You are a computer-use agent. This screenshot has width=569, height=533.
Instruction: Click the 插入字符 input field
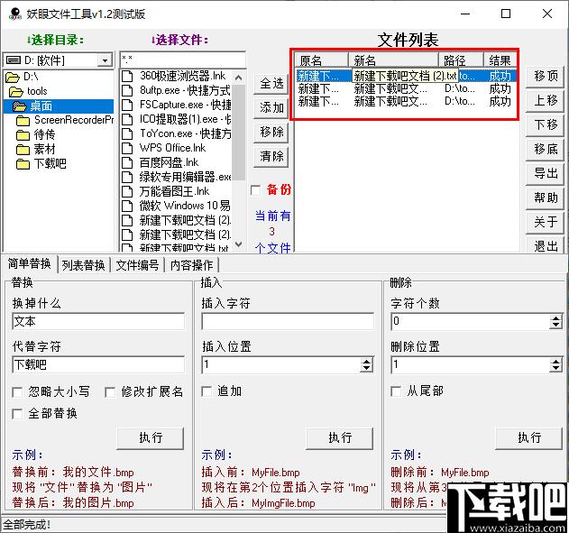coord(288,321)
